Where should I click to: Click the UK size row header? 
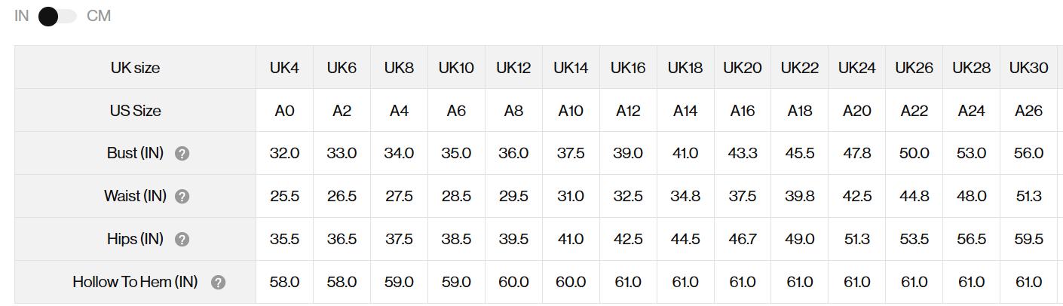[135, 68]
